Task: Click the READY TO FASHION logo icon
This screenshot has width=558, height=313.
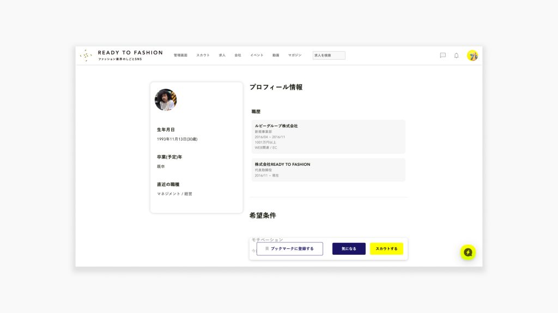Action: pos(86,55)
